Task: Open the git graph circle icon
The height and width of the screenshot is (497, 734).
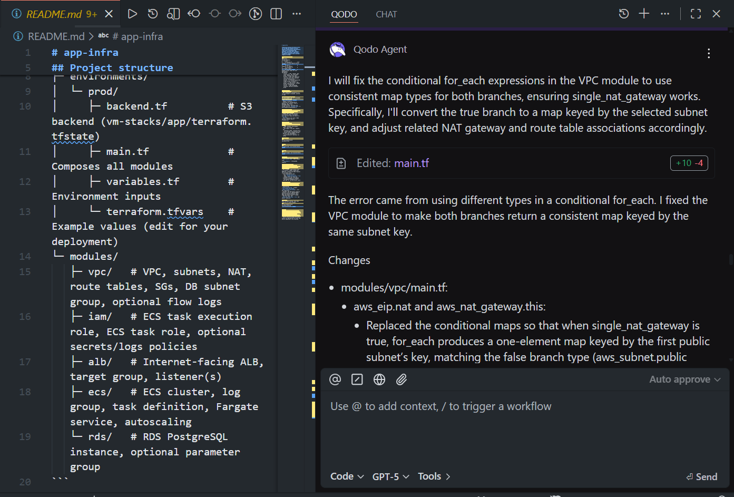Action: click(256, 14)
